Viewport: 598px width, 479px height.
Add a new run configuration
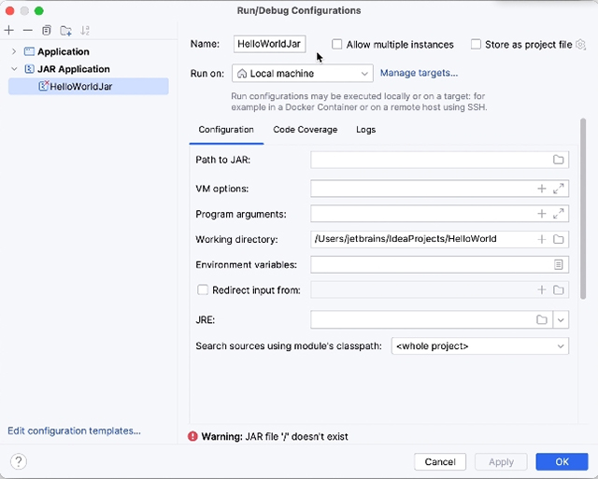coord(9,30)
